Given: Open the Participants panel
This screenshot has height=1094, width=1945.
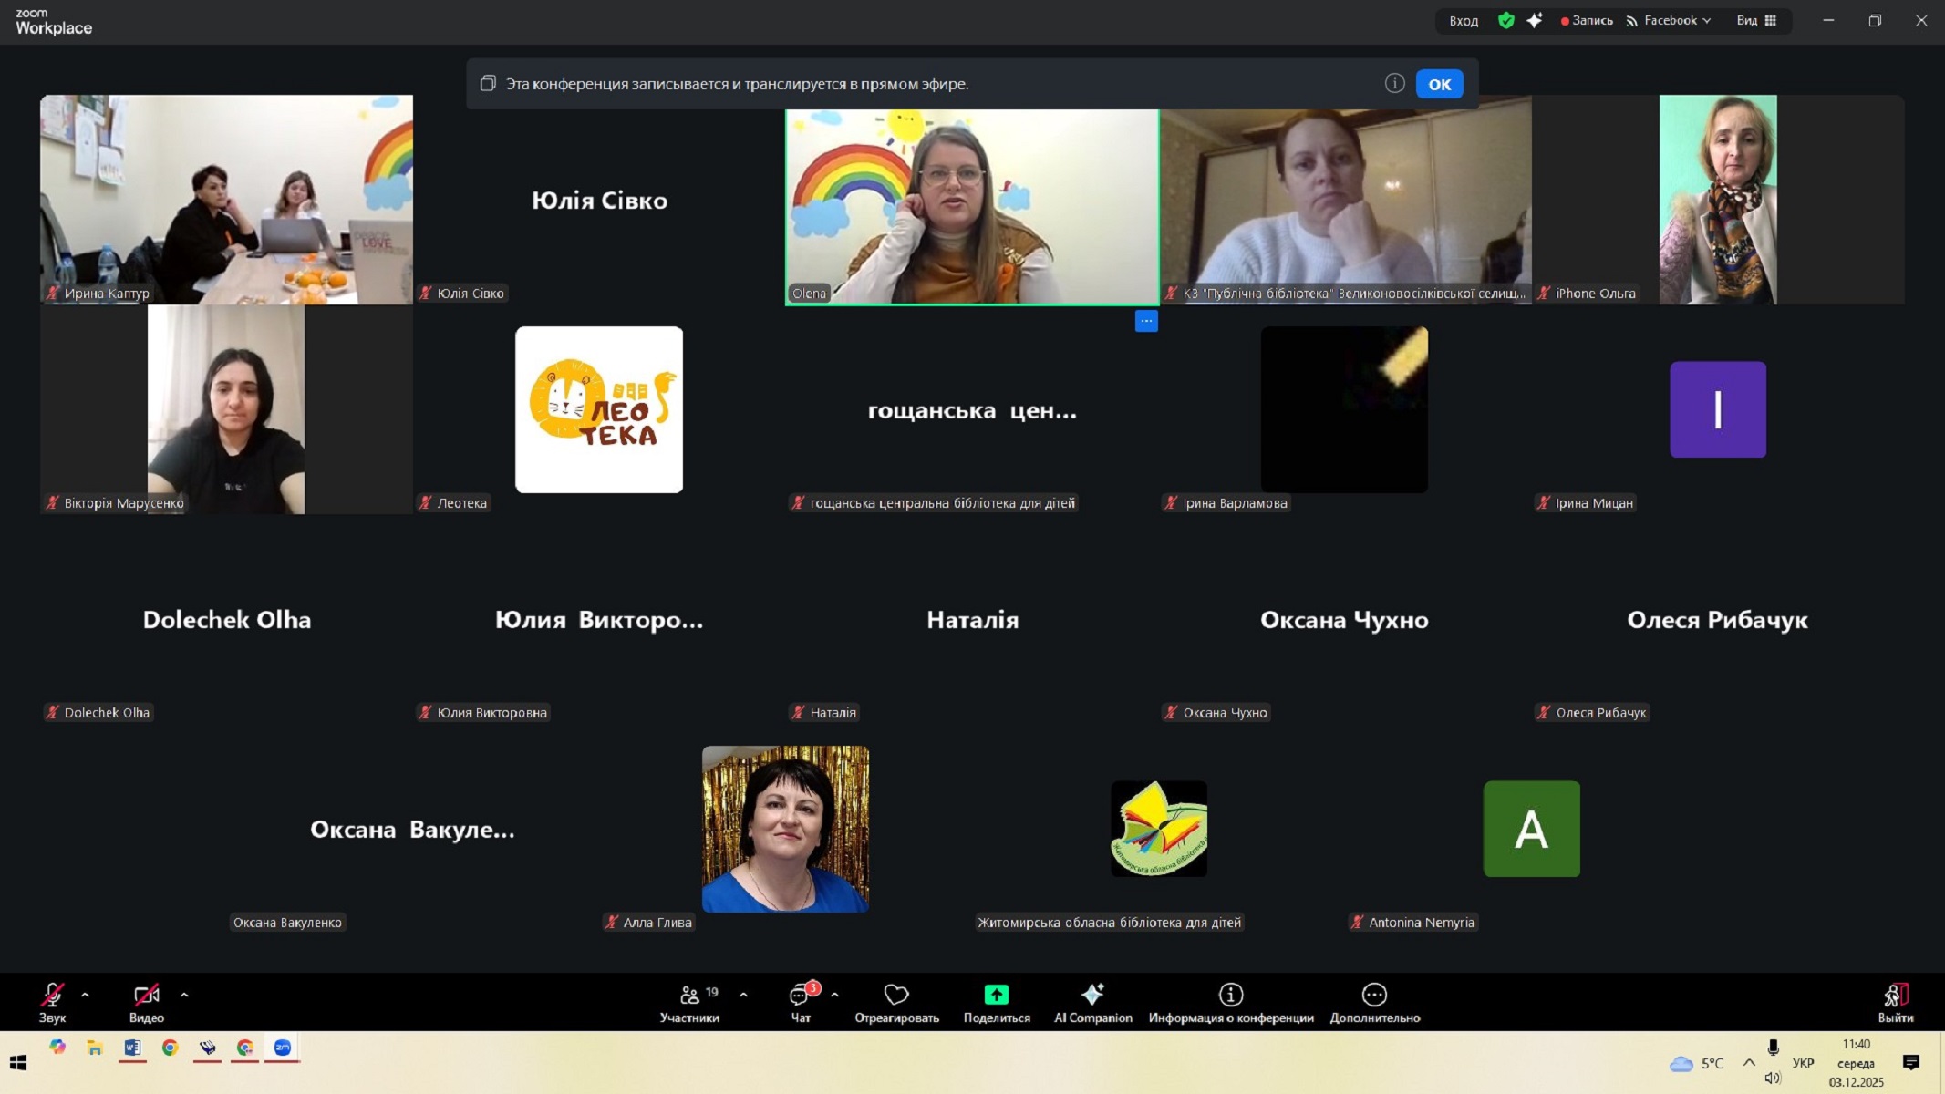Looking at the screenshot, I should click(x=690, y=1002).
